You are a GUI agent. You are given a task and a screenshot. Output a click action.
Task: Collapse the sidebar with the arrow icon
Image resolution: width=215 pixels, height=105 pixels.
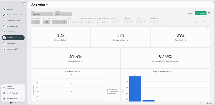pyautogui.click(x=23, y=4)
